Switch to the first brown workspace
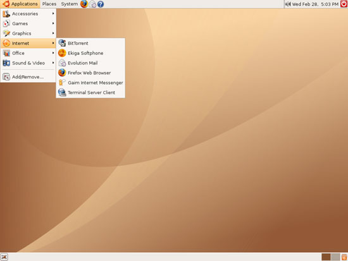The width and height of the screenshot is (348, 261). point(326,257)
